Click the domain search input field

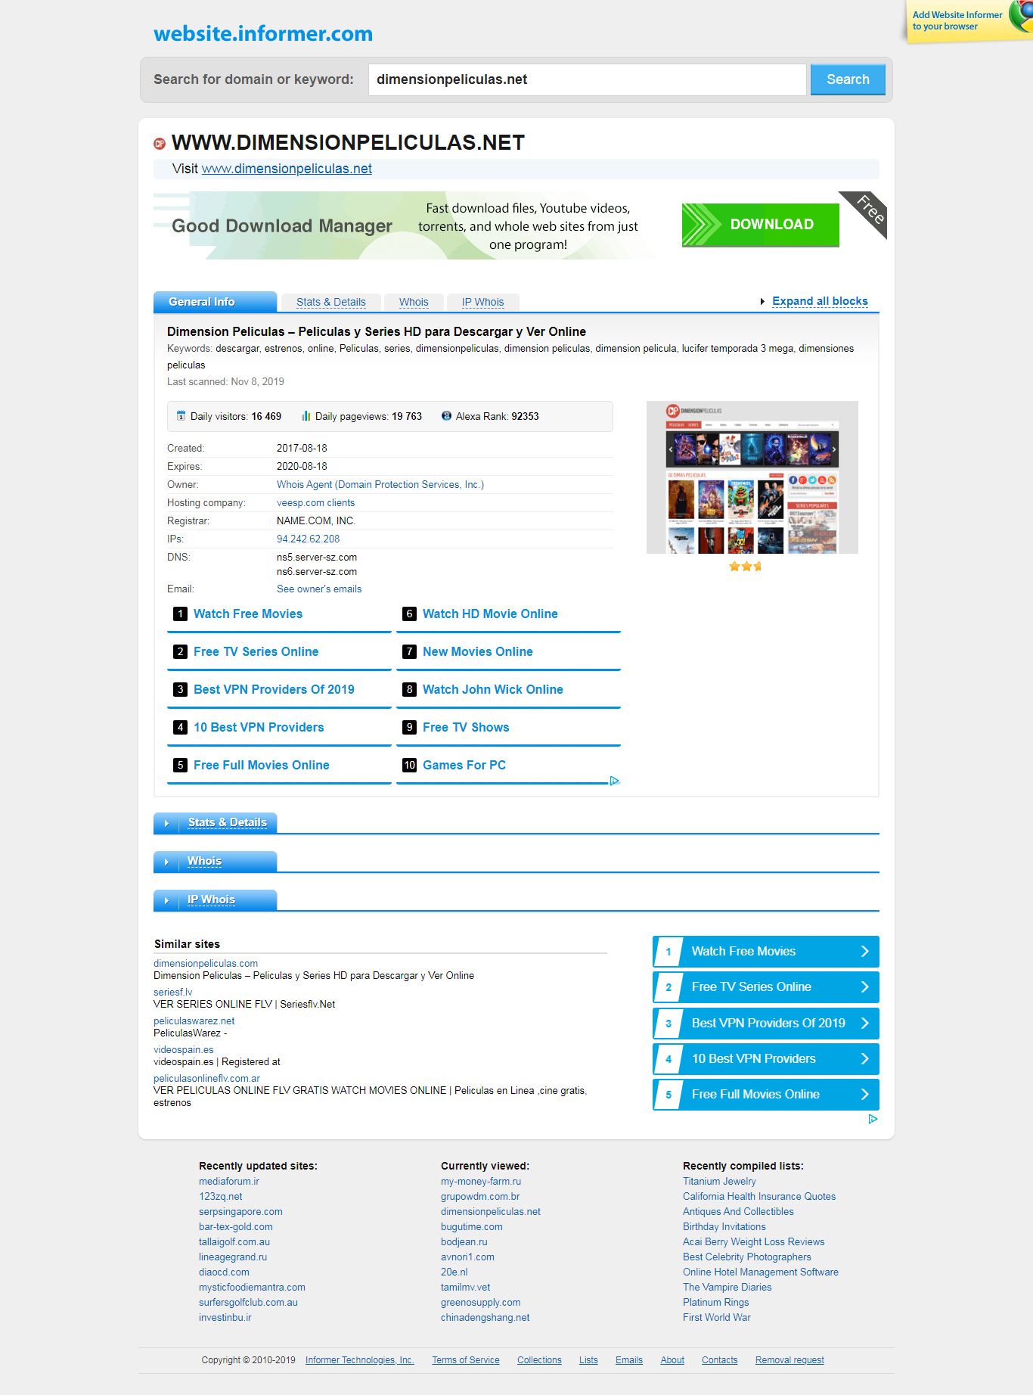(588, 79)
